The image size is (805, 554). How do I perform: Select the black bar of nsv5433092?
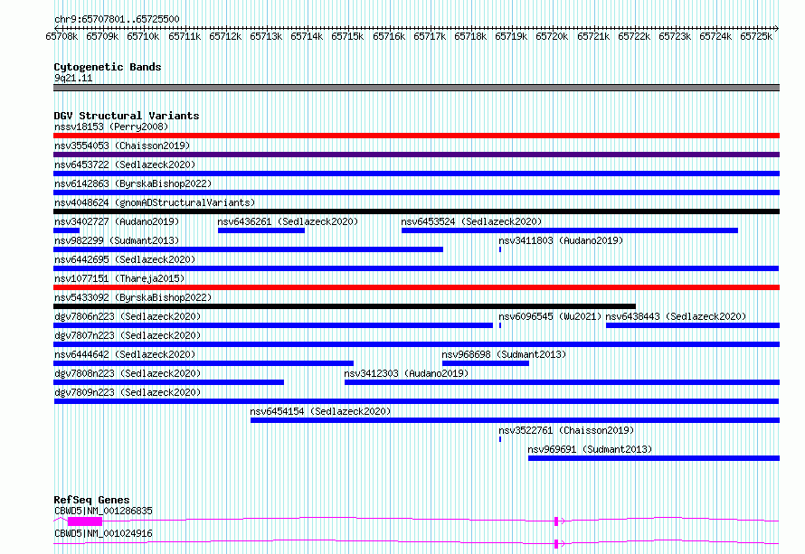(x=345, y=306)
